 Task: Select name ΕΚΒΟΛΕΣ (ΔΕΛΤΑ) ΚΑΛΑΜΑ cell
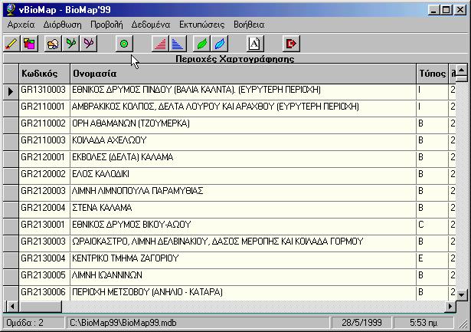243,159
